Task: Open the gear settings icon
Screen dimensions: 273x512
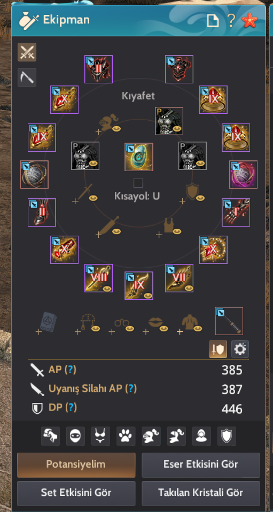Action: 240,350
